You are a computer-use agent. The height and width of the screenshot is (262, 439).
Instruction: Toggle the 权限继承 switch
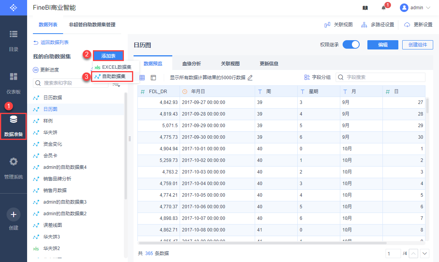351,44
